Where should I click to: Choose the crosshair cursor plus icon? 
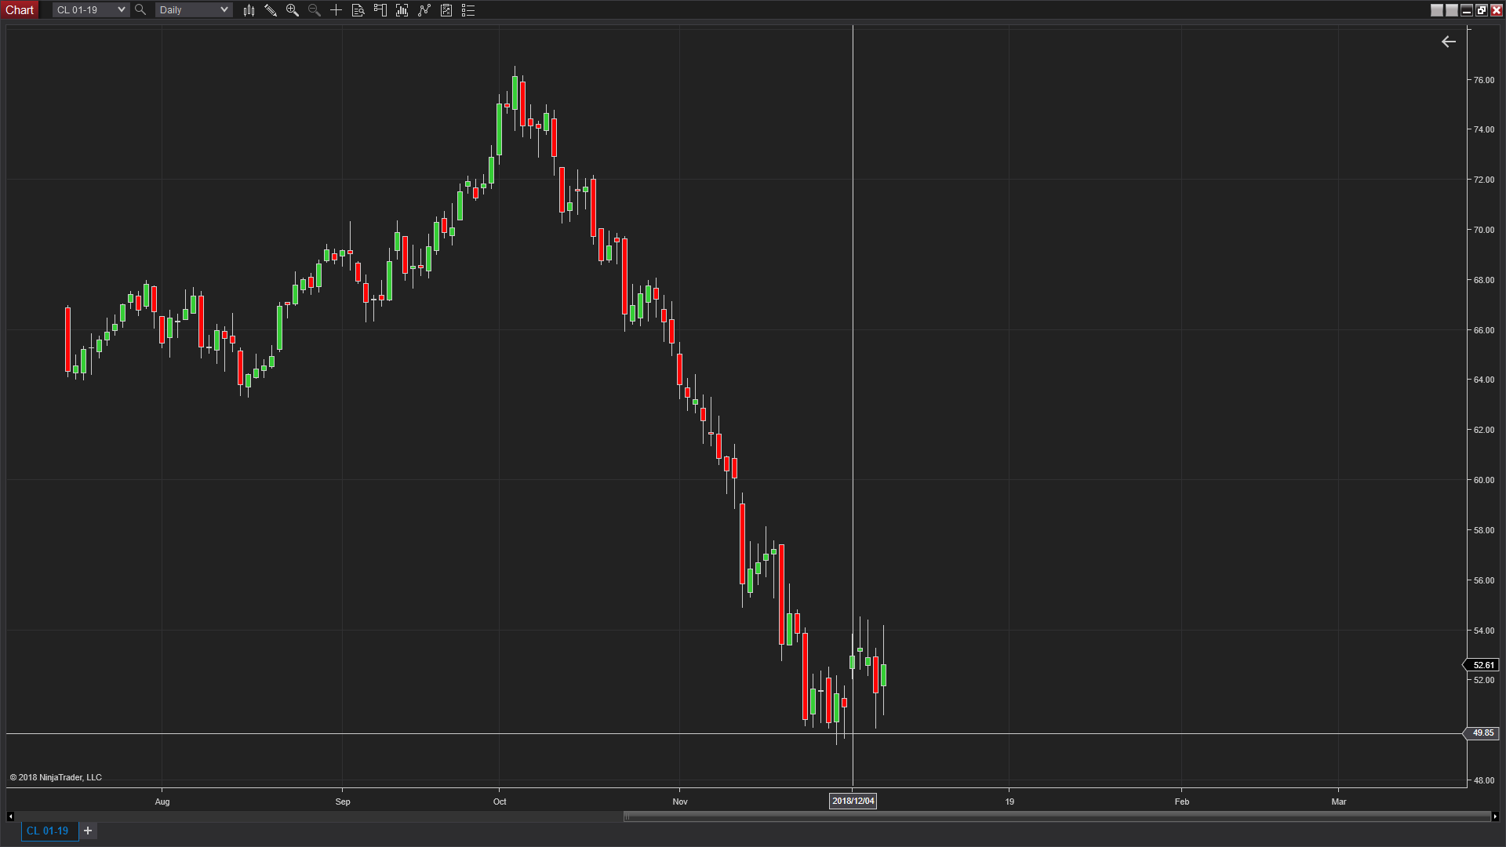336,10
